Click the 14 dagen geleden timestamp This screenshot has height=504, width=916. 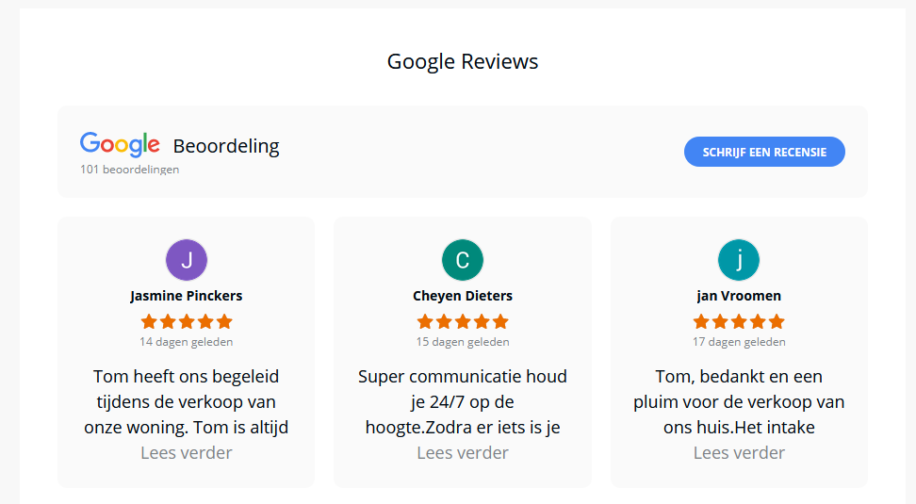pyautogui.click(x=187, y=342)
